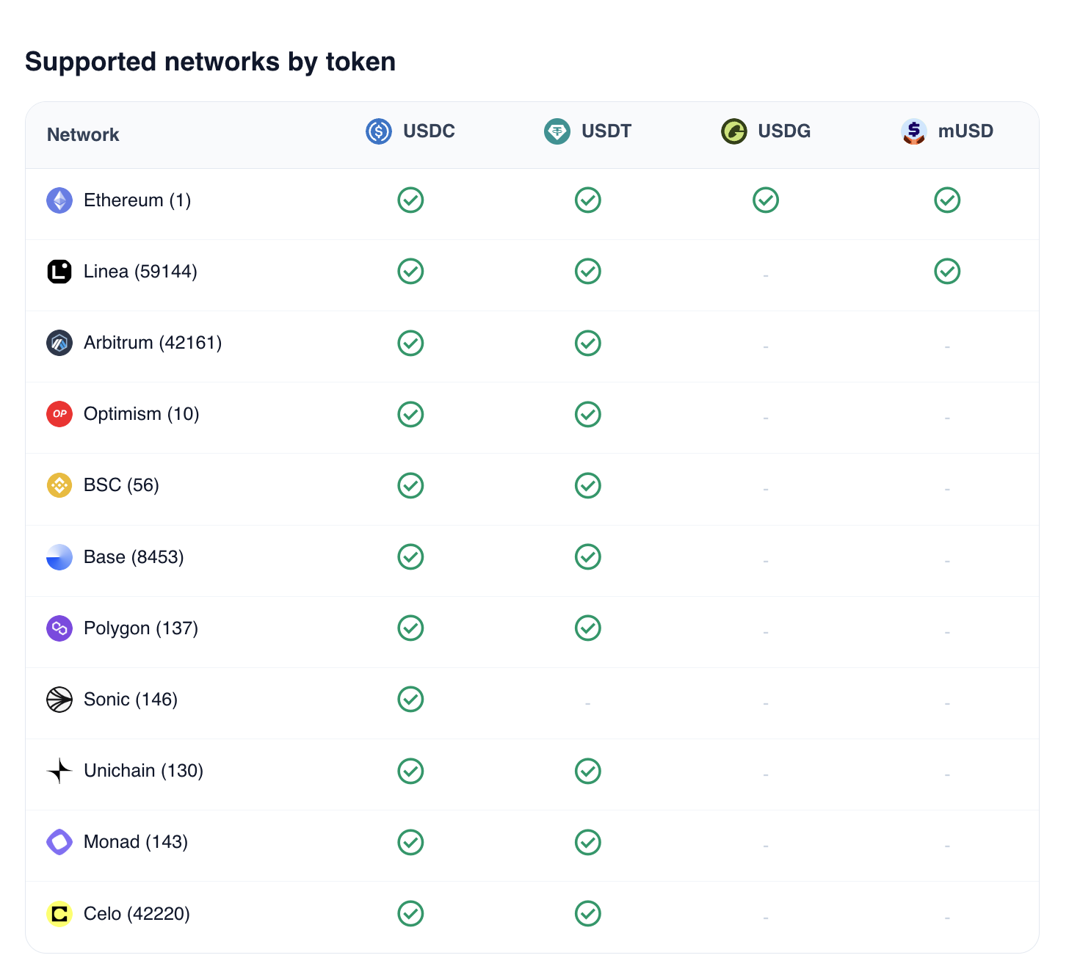Click the USDC checkmark in Ethereum row
This screenshot has width=1069, height=969.
click(410, 200)
